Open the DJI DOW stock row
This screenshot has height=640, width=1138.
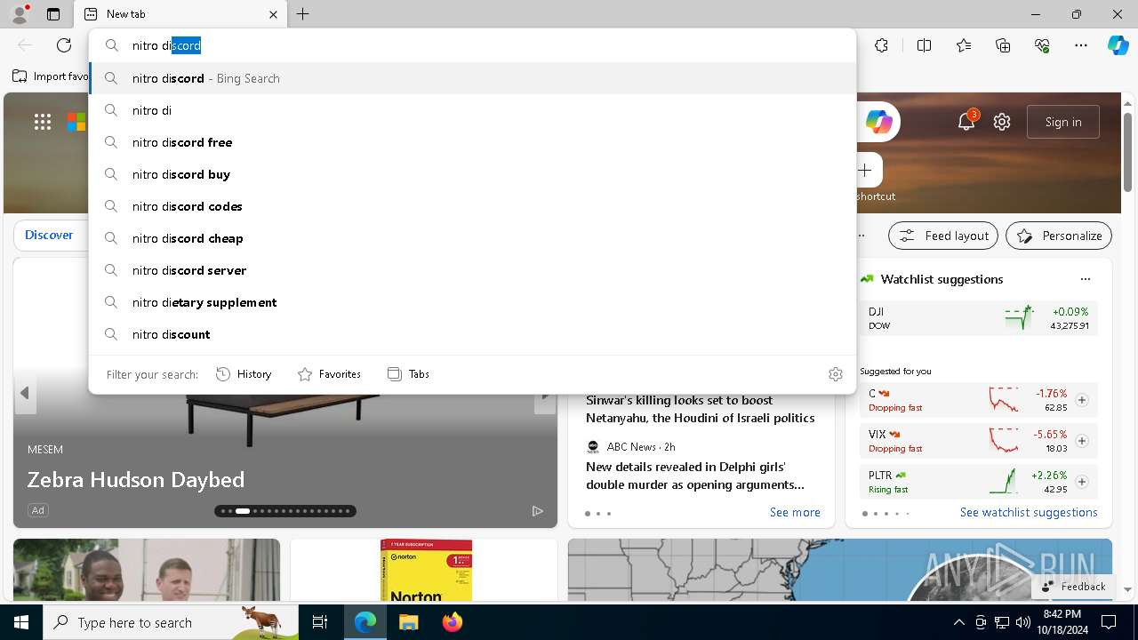pyautogui.click(x=979, y=318)
